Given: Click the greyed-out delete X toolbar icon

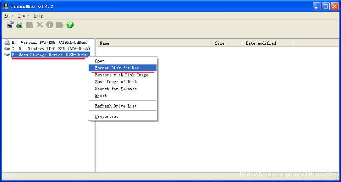Looking at the screenshot, I should click(40, 24).
